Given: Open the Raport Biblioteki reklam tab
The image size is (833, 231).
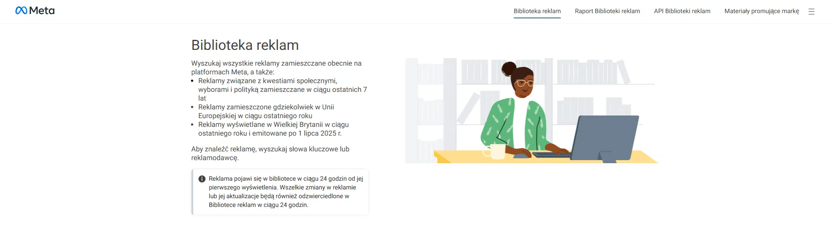Looking at the screenshot, I should tap(607, 11).
